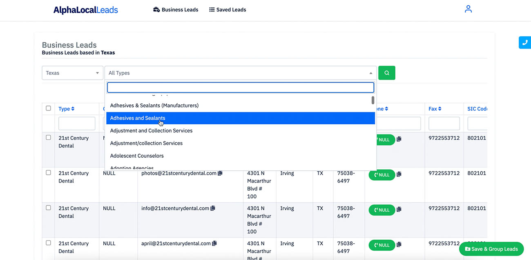Choose Adjustment and Collection Services option
Image resolution: width=531 pixels, height=260 pixels.
pyautogui.click(x=240, y=131)
